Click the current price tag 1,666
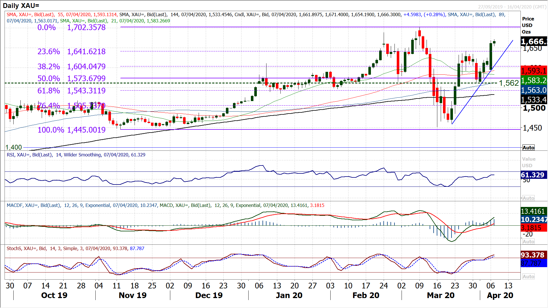This screenshot has width=548, height=308. point(534,42)
